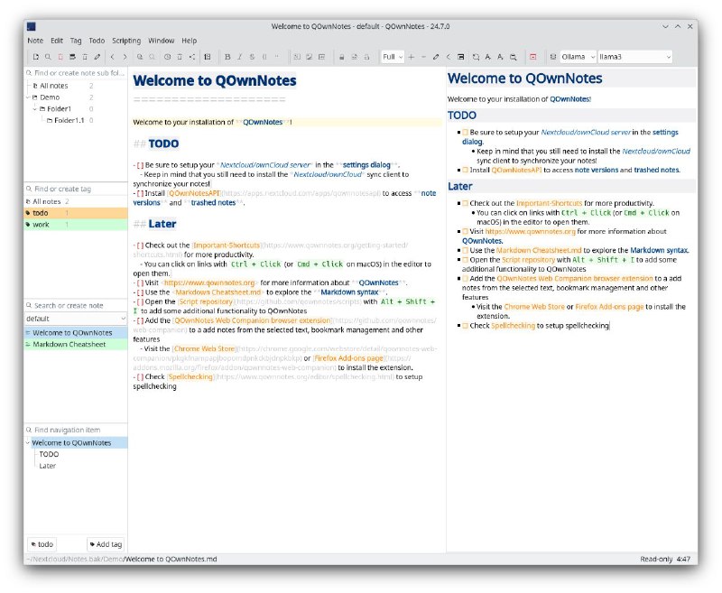Screen dimensions: 722x593
Task: Toggle italic formatting
Action: click(240, 56)
